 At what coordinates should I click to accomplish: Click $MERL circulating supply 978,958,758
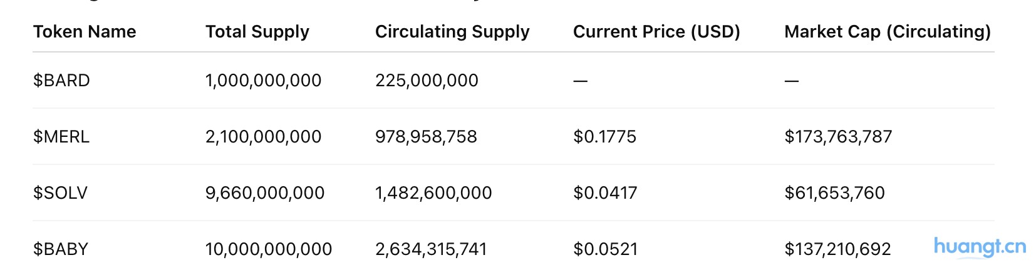pos(426,137)
